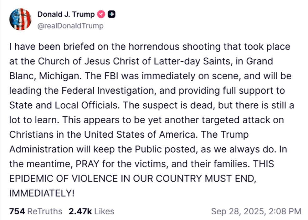Viewport: 308px width, 220px height.
Task: Click the flag-painted profile avatar
Action: coord(20,19)
